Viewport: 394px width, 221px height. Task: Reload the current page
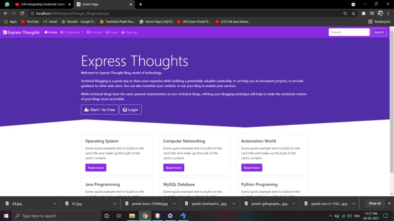coord(22,13)
